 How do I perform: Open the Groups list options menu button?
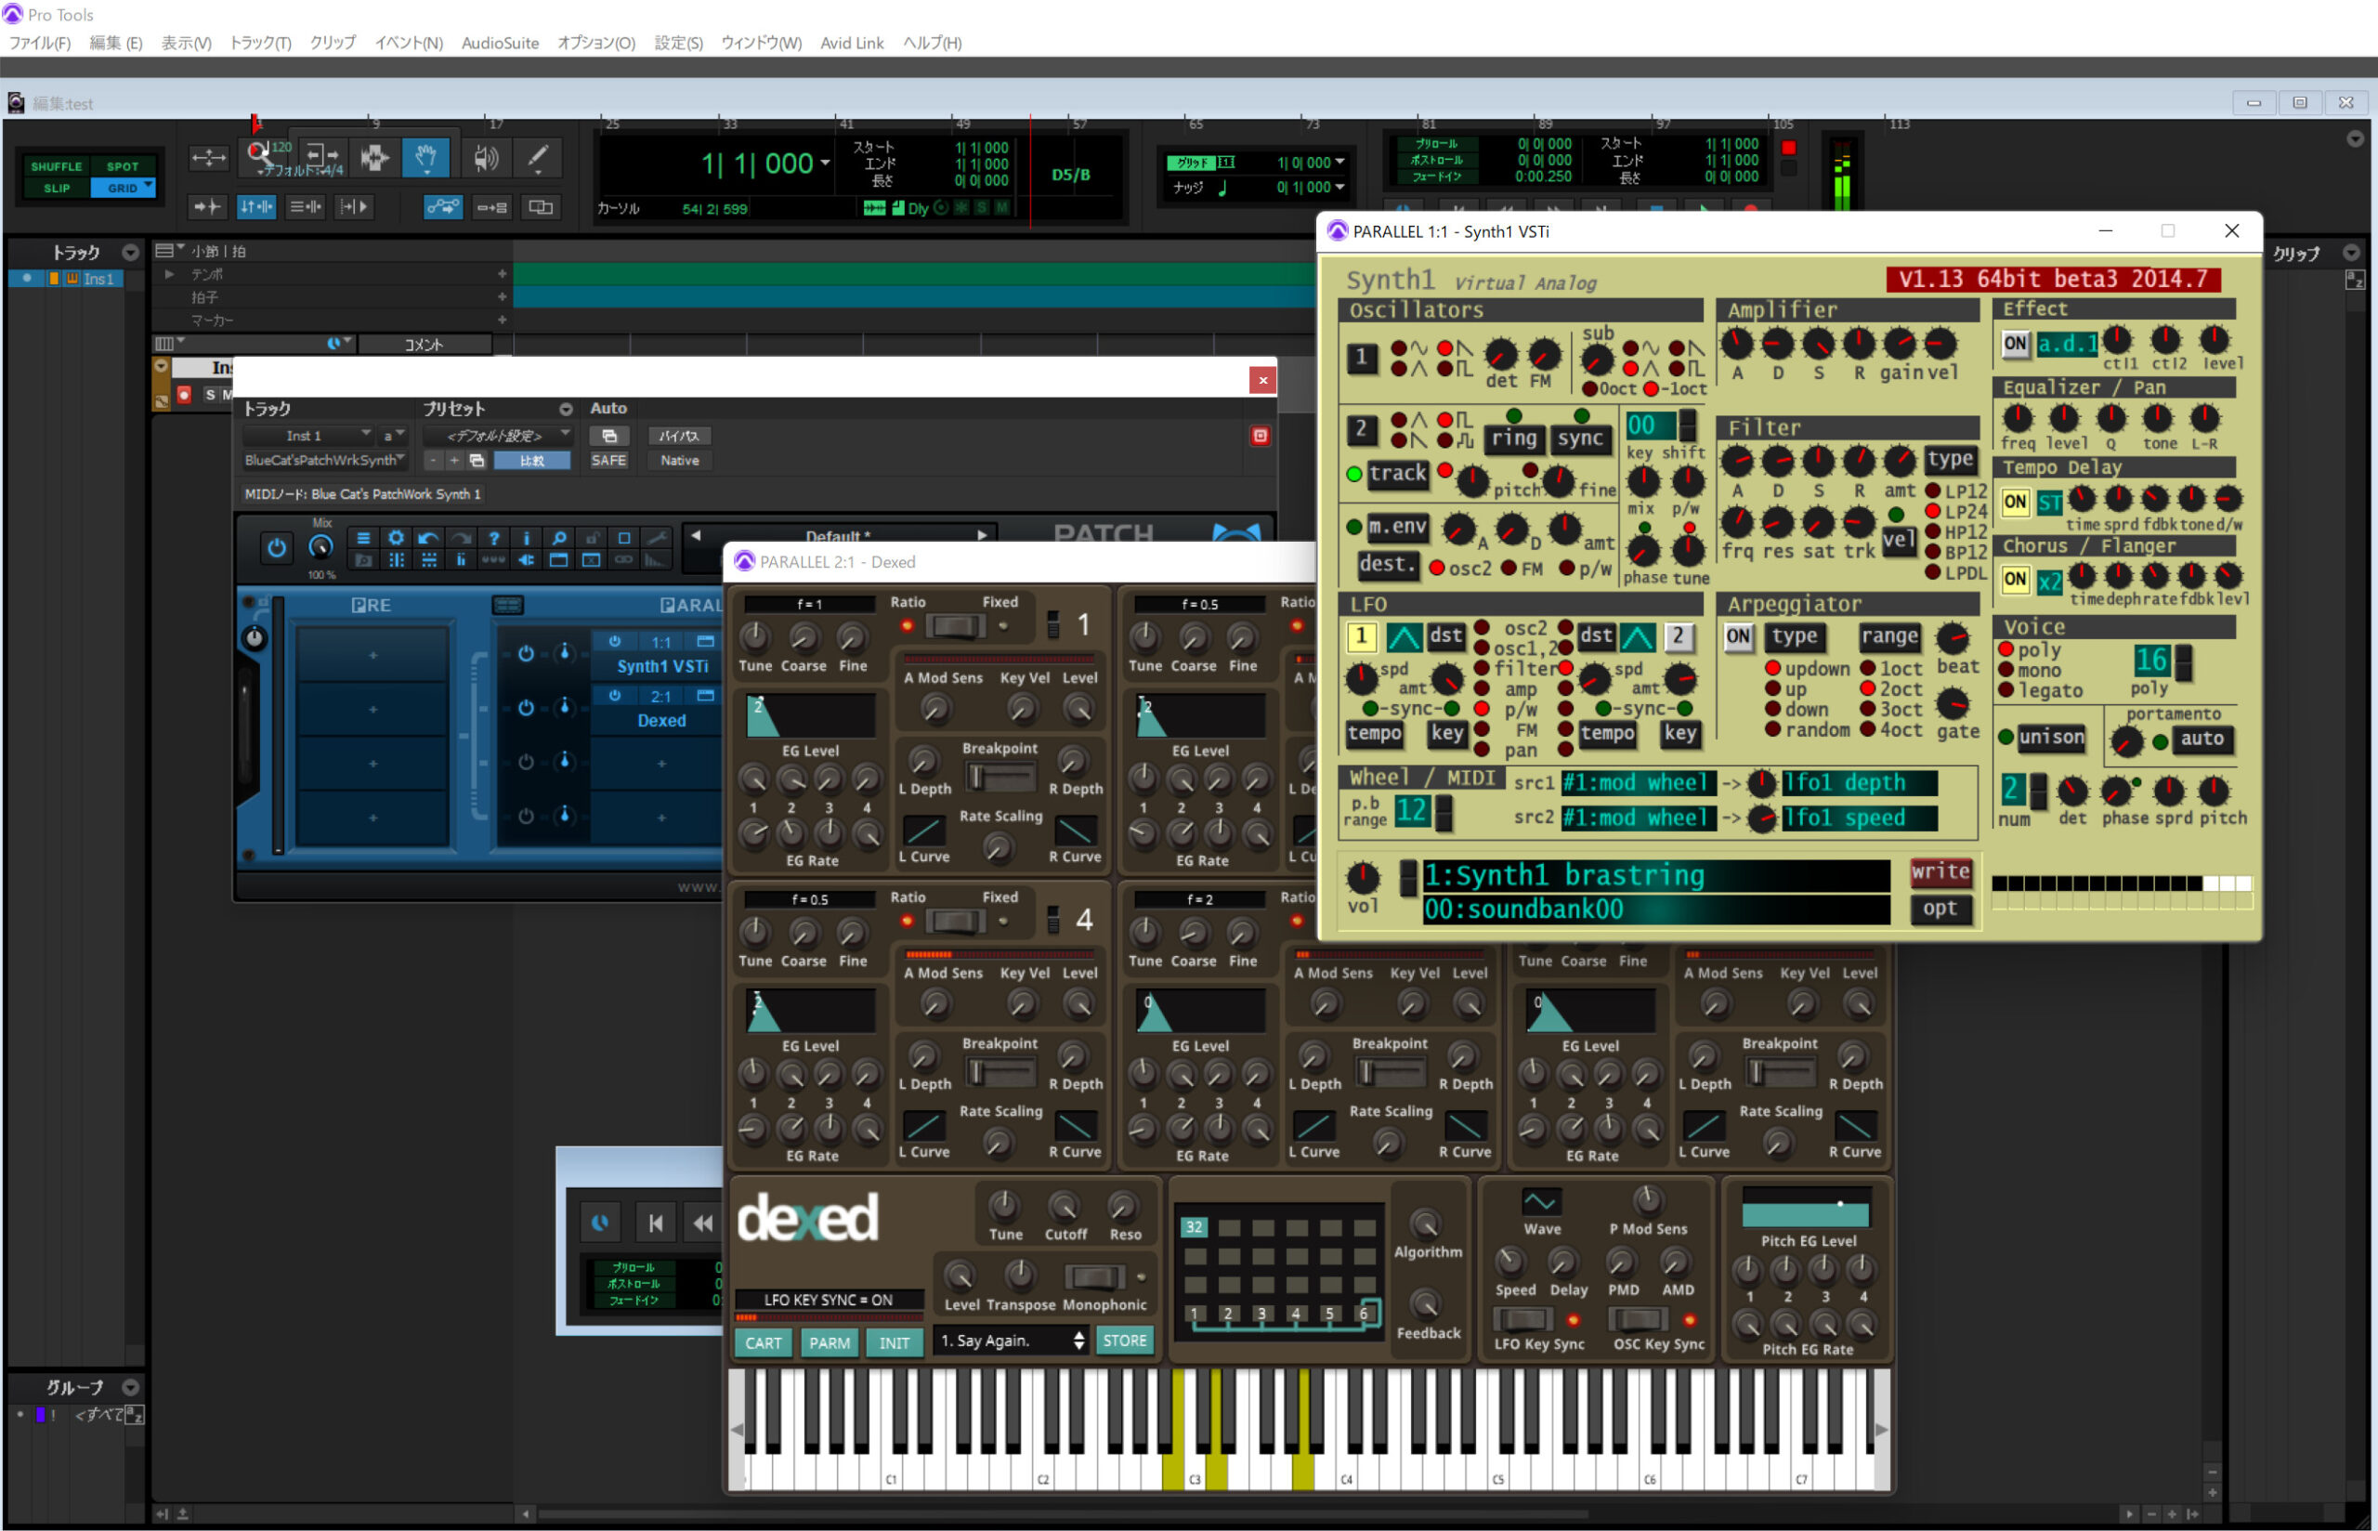click(129, 1387)
